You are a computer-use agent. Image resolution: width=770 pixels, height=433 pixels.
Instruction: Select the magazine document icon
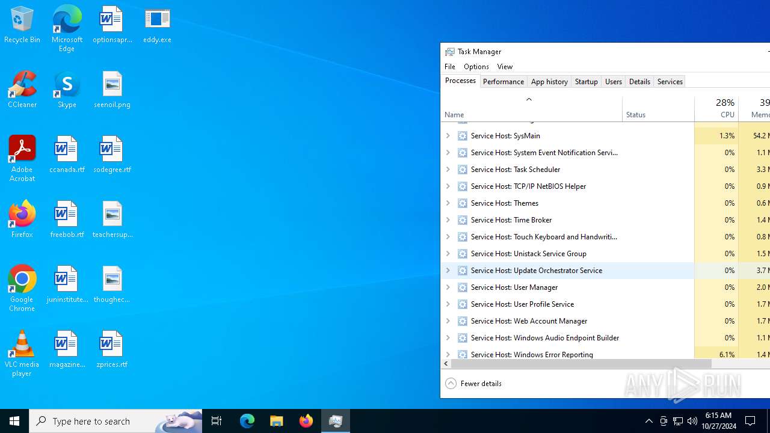click(67, 349)
